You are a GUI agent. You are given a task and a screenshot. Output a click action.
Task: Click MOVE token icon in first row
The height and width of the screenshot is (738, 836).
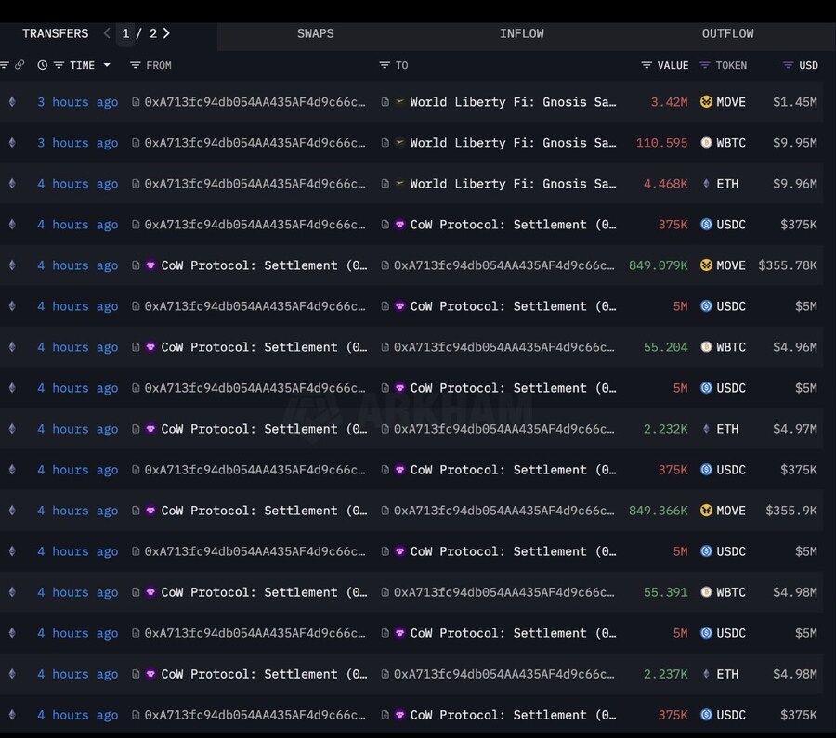coord(706,102)
